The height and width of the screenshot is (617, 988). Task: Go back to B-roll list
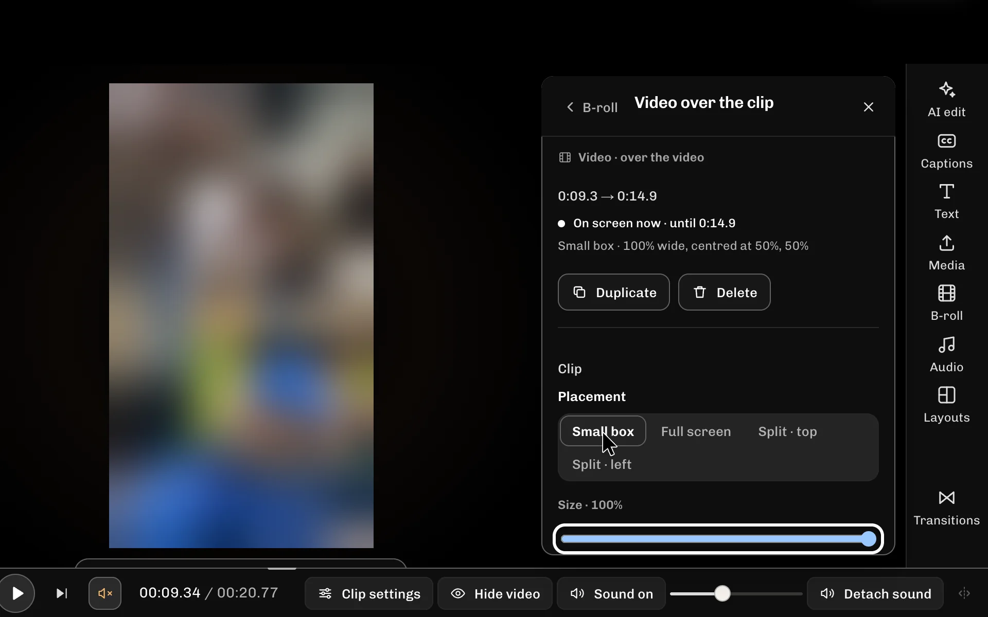pyautogui.click(x=592, y=107)
